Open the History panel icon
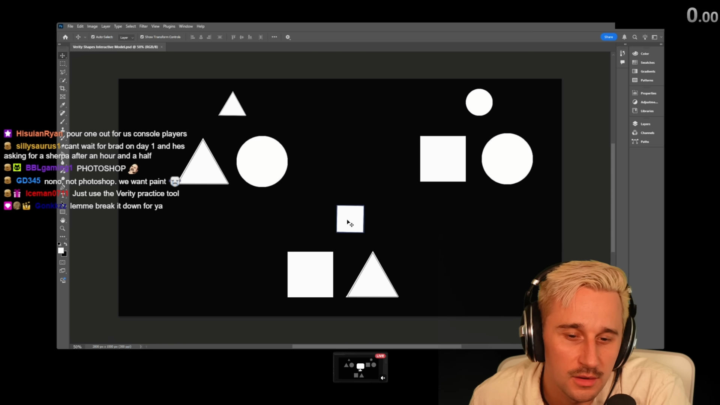This screenshot has height=405, width=720. tap(622, 53)
